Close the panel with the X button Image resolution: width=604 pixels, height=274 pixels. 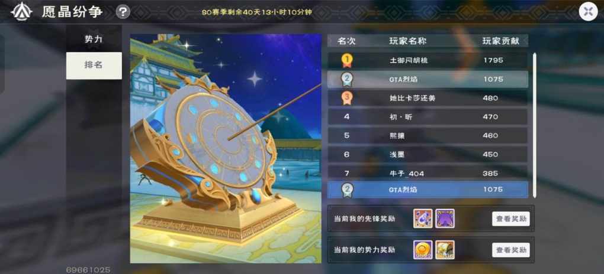[588, 12]
